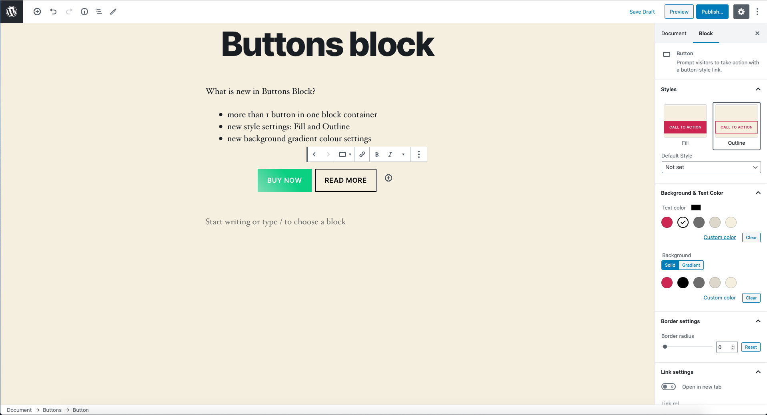Open Publish panel

click(712, 12)
